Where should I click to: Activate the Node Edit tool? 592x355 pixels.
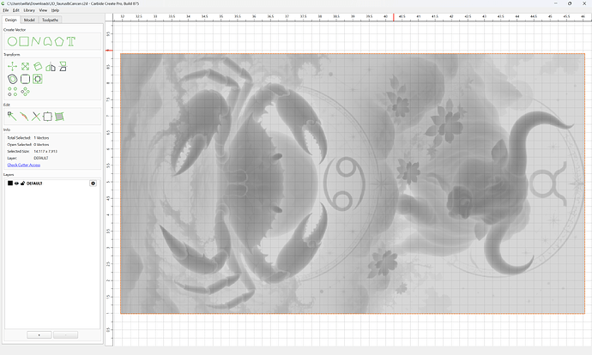pyautogui.click(x=12, y=117)
